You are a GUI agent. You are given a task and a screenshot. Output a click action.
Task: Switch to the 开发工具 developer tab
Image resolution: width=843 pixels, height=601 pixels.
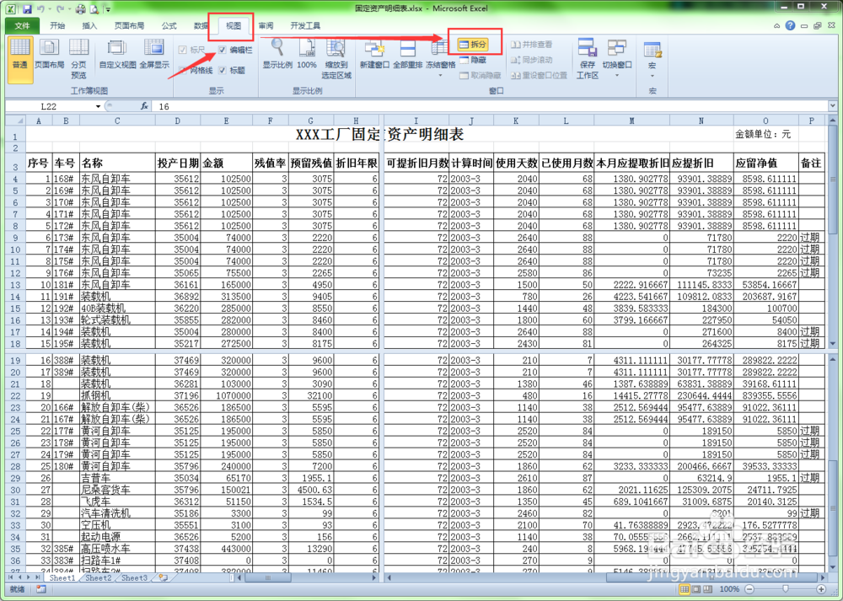coord(305,26)
